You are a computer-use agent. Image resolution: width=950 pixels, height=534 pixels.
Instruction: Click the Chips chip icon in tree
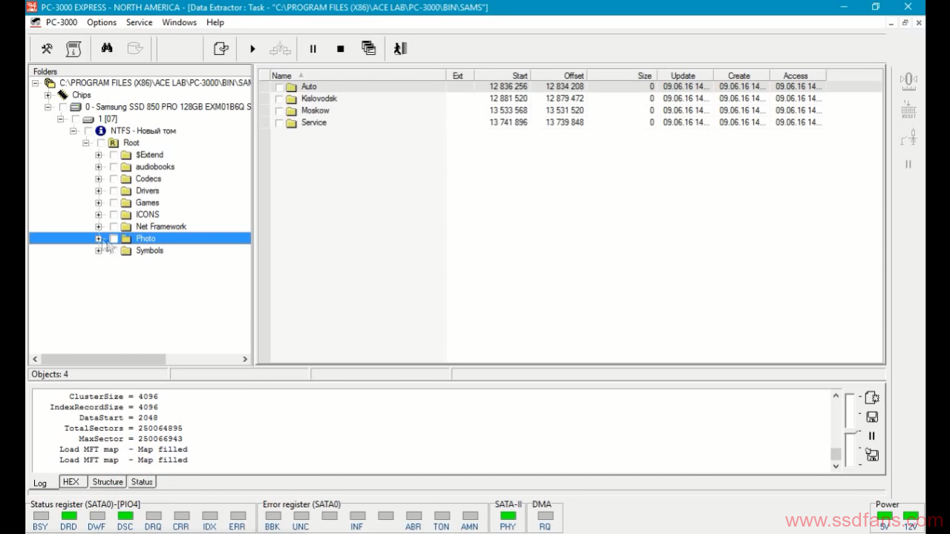tap(63, 95)
